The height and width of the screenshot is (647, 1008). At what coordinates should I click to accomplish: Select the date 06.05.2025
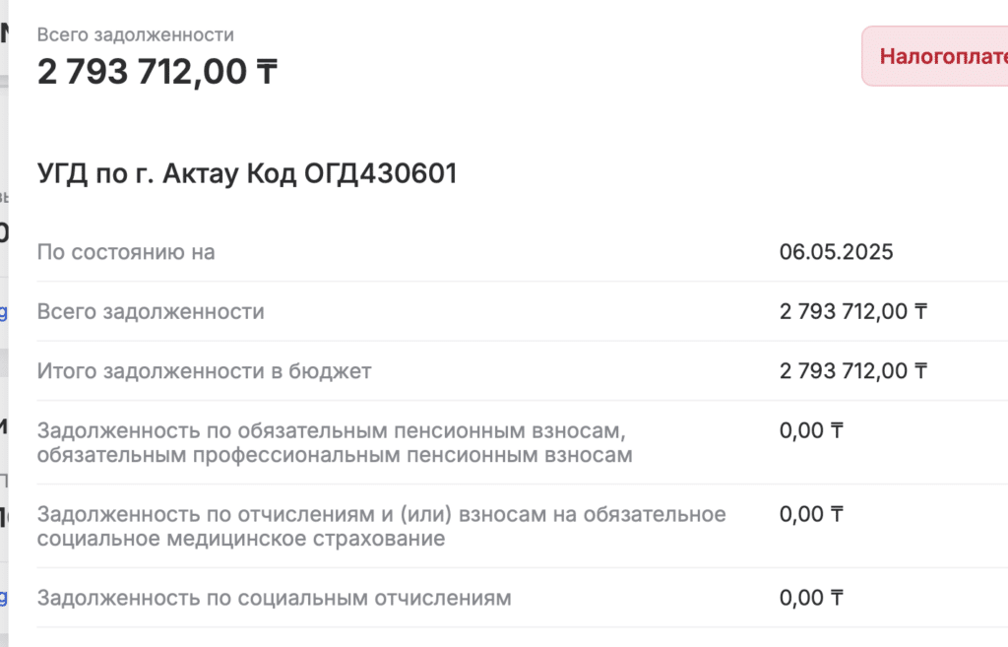click(837, 252)
